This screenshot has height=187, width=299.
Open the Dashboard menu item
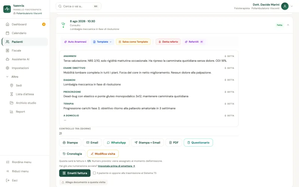click(x=25, y=24)
